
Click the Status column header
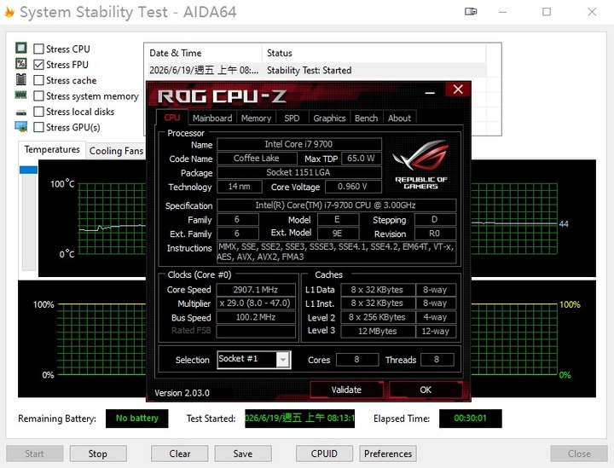[374, 53]
